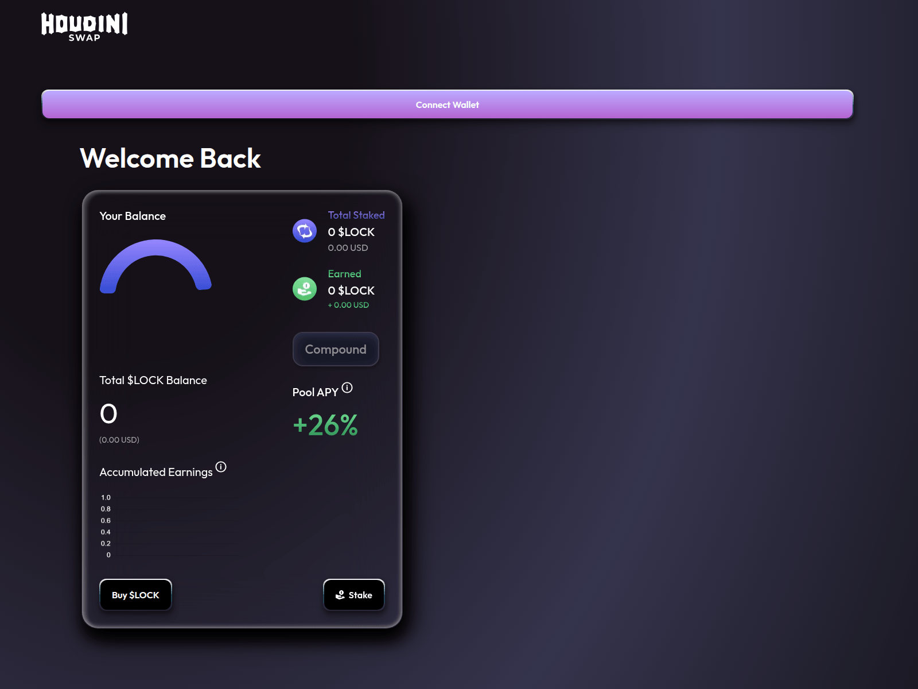Image resolution: width=918 pixels, height=689 pixels.
Task: Click the 0.00 USD value under Total Staked
Action: click(x=348, y=248)
